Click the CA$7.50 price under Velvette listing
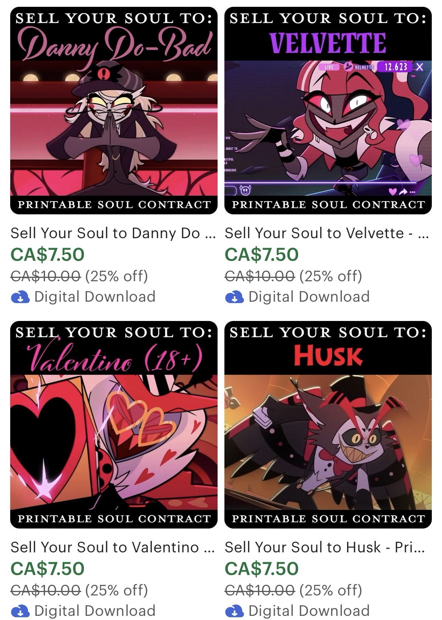Viewport: 442px width, 620px height. [262, 254]
